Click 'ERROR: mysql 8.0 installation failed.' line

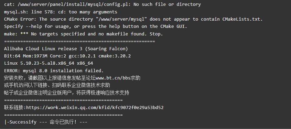54,71
